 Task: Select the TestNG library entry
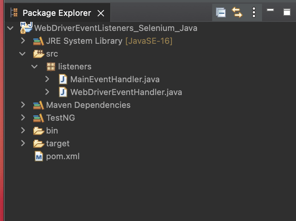pyautogui.click(x=60, y=118)
